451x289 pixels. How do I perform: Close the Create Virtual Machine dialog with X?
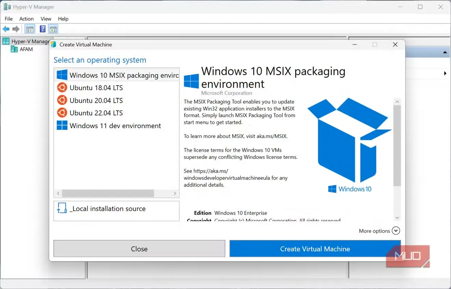pyautogui.click(x=395, y=45)
